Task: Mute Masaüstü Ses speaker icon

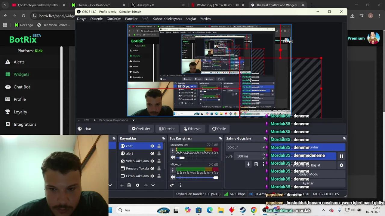Action: (x=173, y=157)
